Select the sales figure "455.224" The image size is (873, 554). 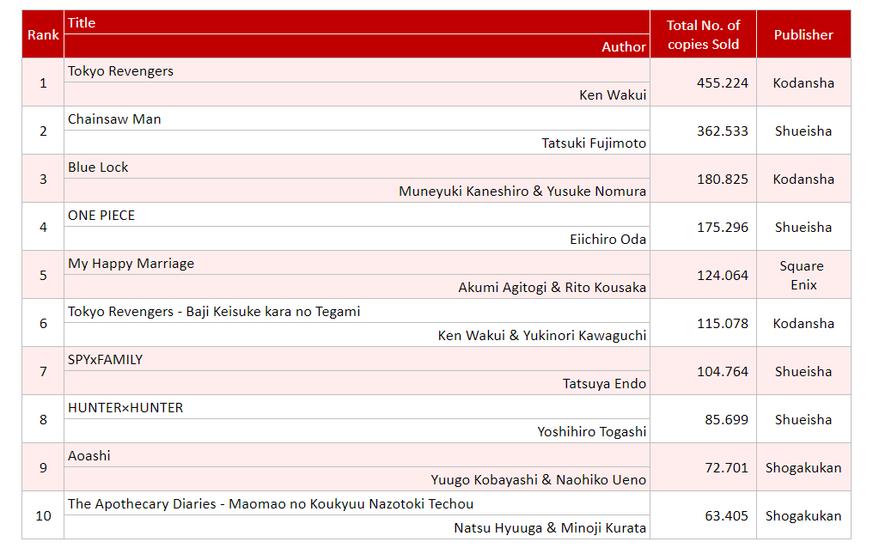click(x=723, y=83)
